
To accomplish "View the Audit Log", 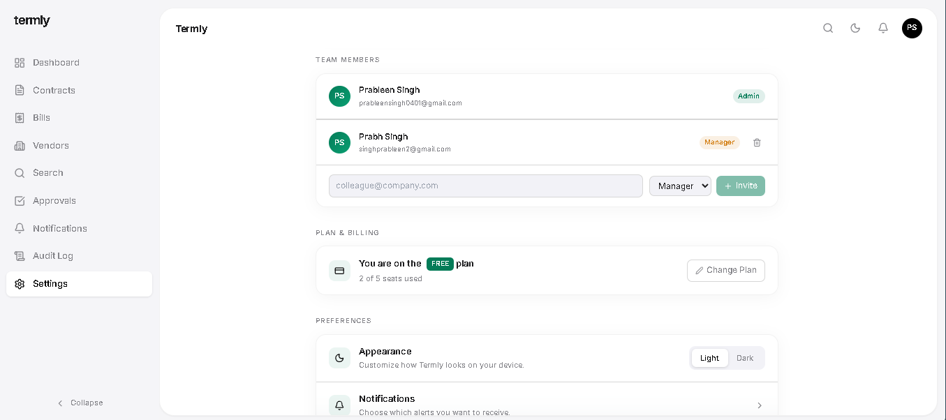I will [x=79, y=256].
